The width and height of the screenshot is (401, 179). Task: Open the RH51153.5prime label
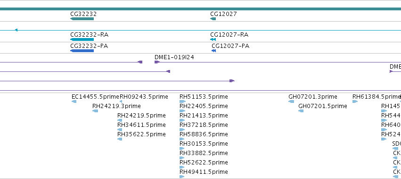tap(204, 97)
